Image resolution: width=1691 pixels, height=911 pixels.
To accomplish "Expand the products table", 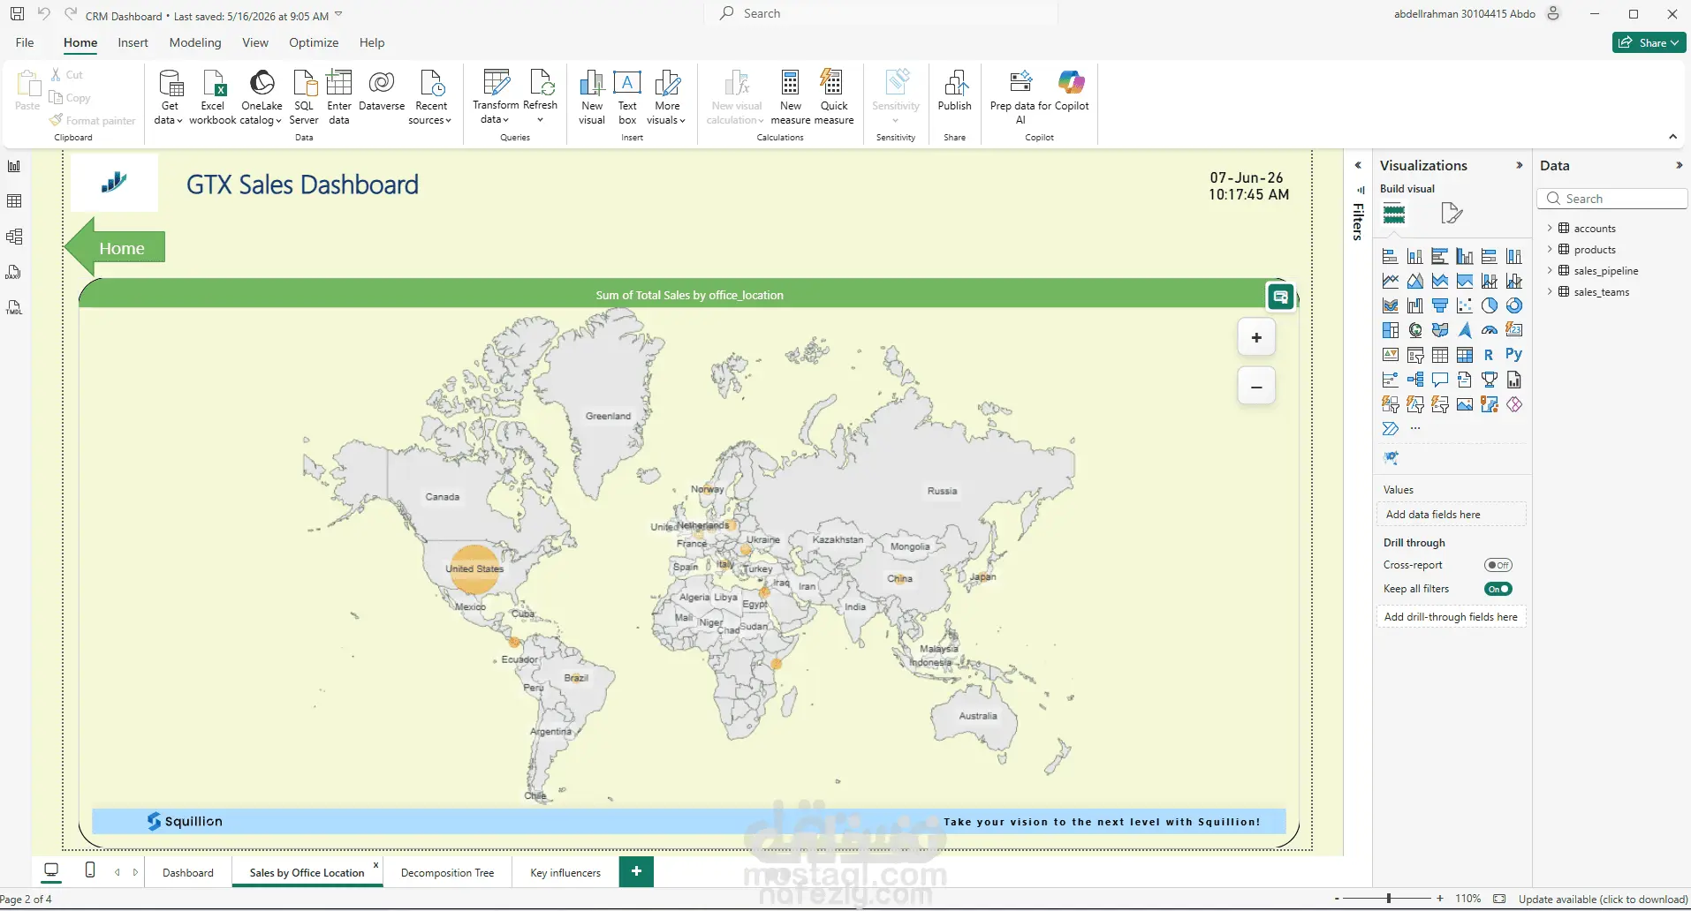I will click(1550, 249).
